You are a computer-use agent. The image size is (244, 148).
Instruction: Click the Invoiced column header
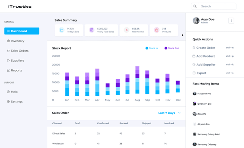pos(169,123)
